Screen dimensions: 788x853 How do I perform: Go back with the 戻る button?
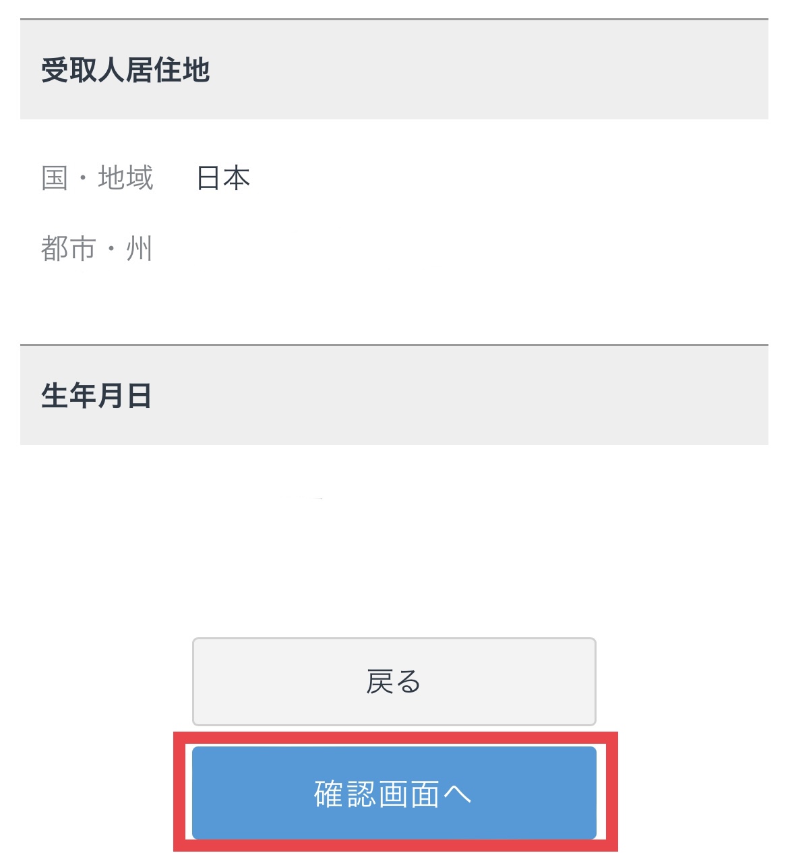[394, 682]
